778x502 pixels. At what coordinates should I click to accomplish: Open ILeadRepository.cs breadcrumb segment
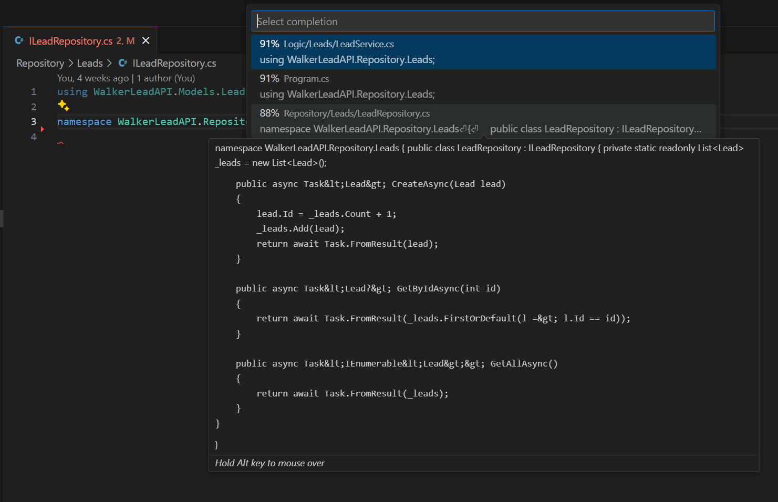174,63
